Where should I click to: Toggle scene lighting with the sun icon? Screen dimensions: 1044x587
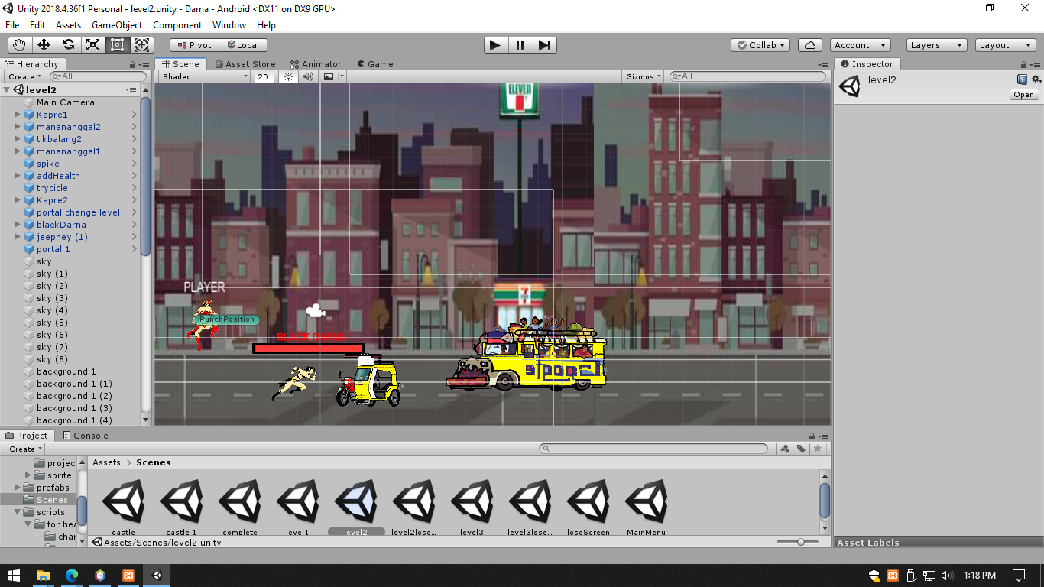coord(287,76)
